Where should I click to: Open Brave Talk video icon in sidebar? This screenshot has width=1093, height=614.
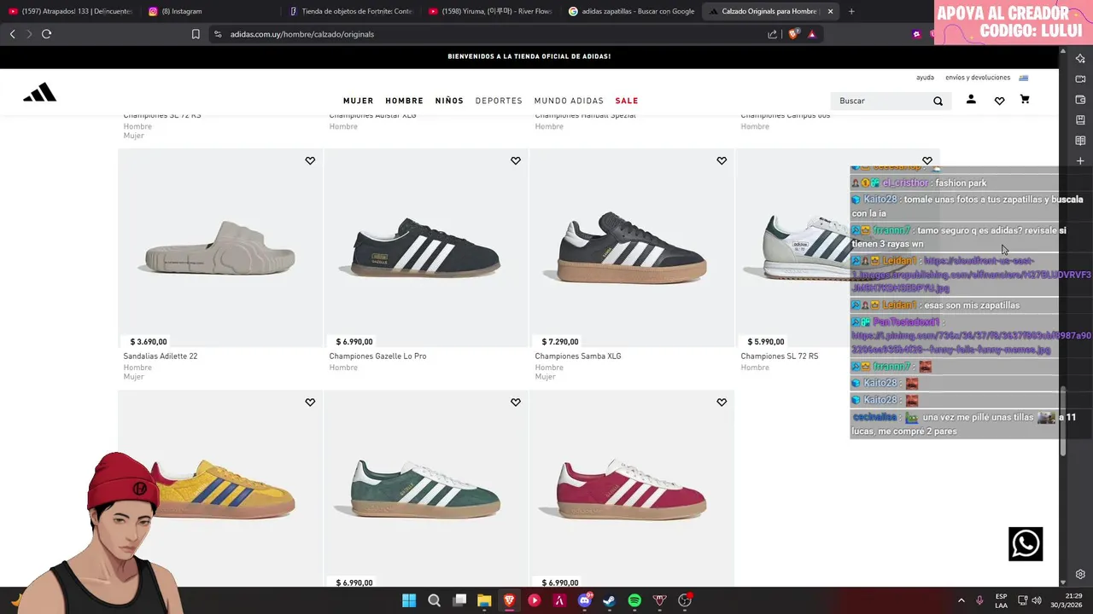click(1080, 79)
